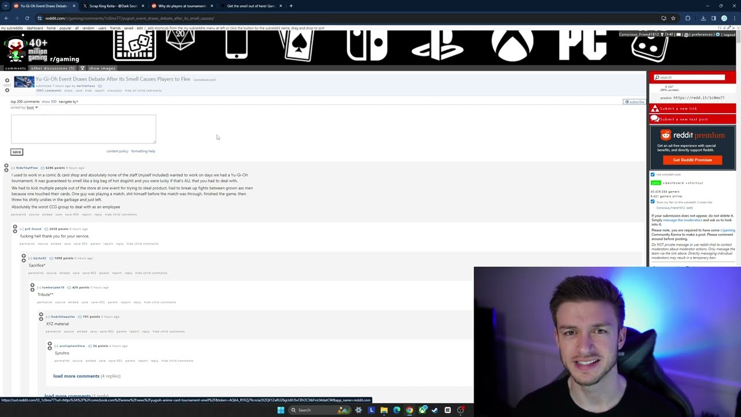Open the RES settings gear
Image resolution: width=741 pixels, height=417 pixels.
pos(718,34)
